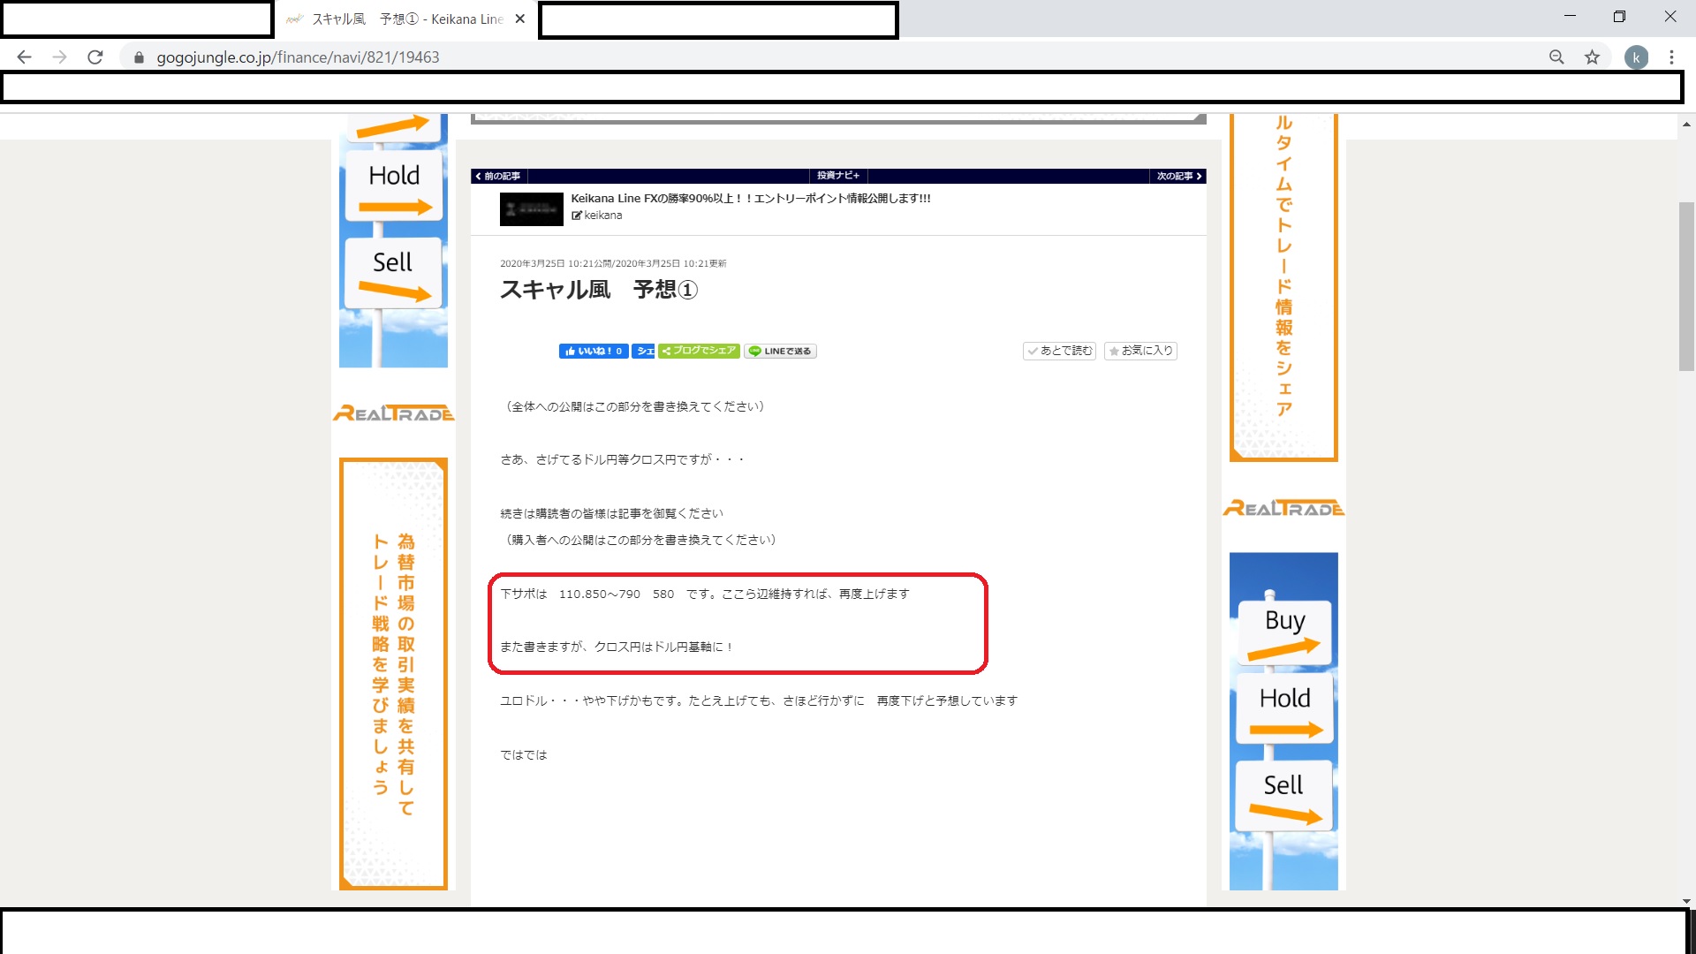Open the browser zoom magnifier icon
This screenshot has height=954, width=1696.
pyautogui.click(x=1556, y=57)
